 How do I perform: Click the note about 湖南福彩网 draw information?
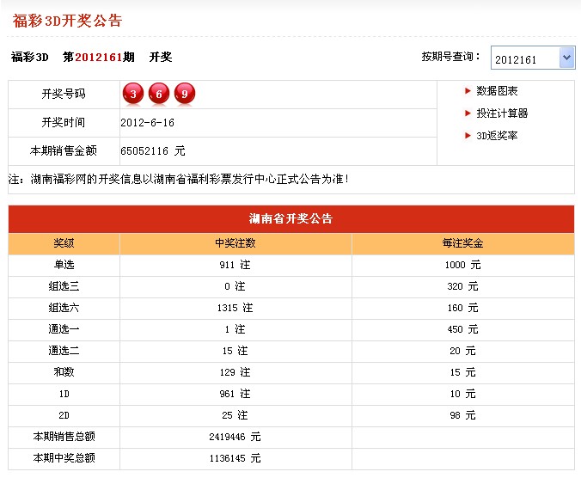179,180
